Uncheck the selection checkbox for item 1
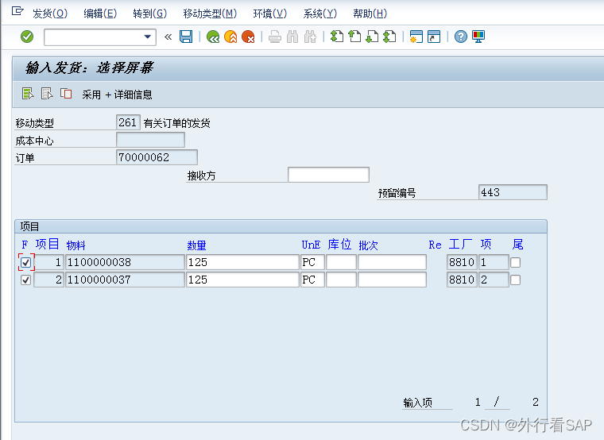Screen dimensions: 604x440 pos(25,263)
